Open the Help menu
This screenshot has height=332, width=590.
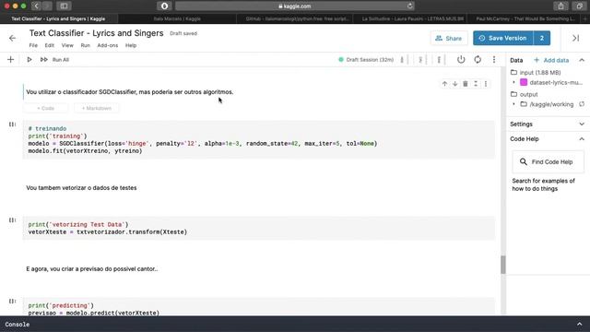(131, 45)
